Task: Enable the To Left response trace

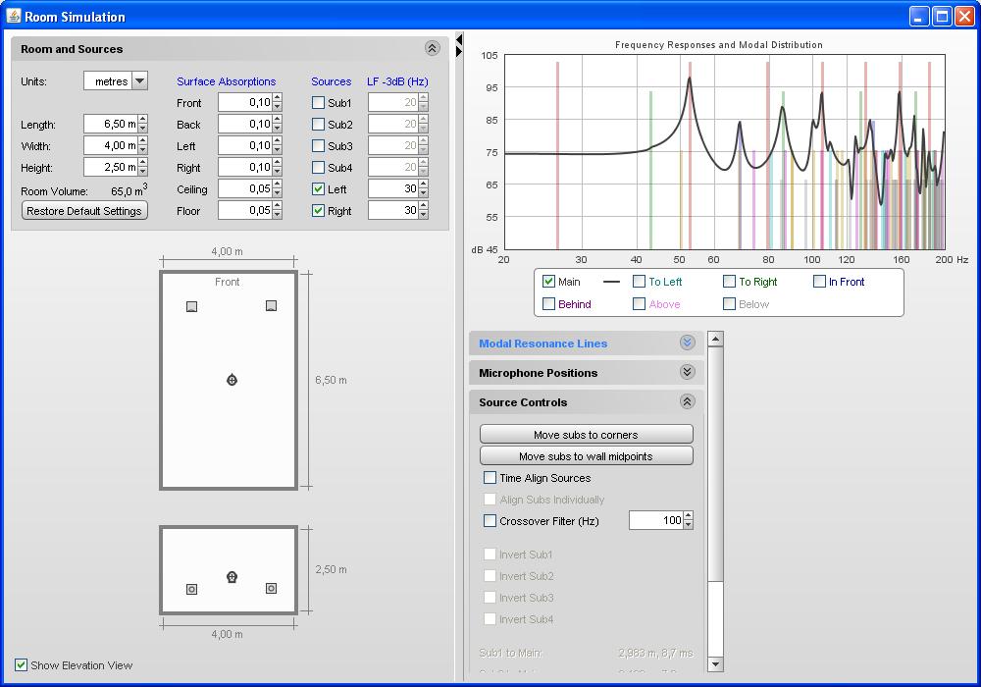Action: (x=640, y=282)
